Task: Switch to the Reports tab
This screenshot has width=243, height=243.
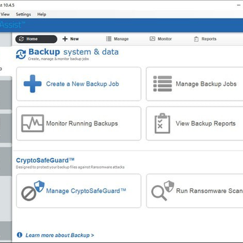Action: 205,39
